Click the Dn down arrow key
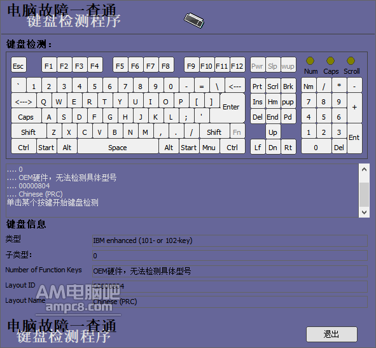 [273, 146]
